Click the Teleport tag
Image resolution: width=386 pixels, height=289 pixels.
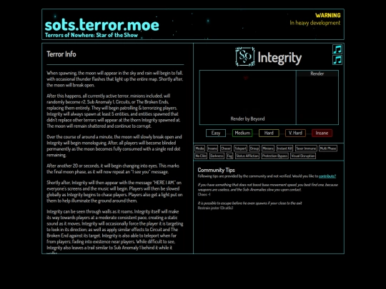(240, 148)
